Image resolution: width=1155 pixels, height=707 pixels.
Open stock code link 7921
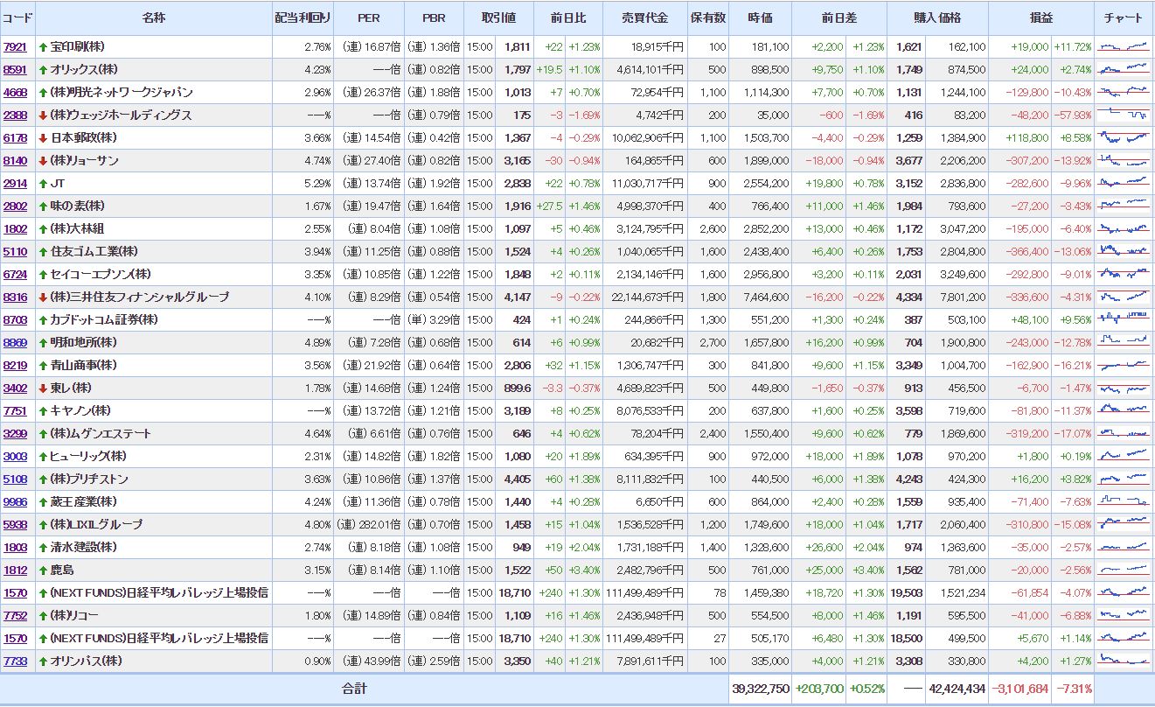(15, 46)
